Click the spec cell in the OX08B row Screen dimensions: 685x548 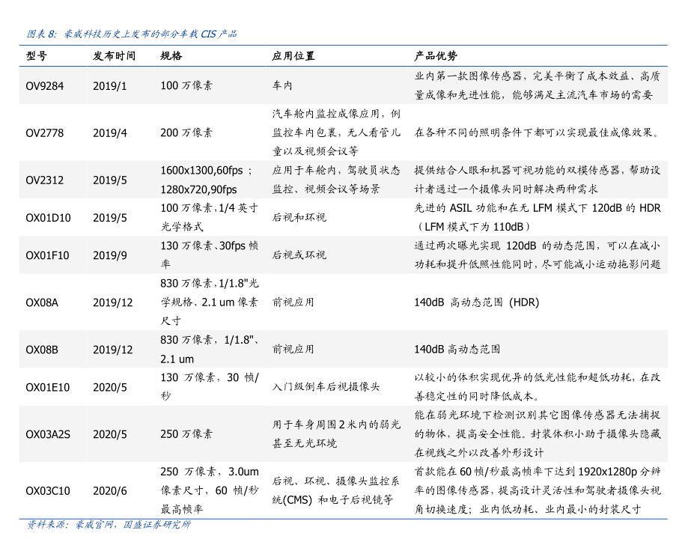tap(210, 349)
